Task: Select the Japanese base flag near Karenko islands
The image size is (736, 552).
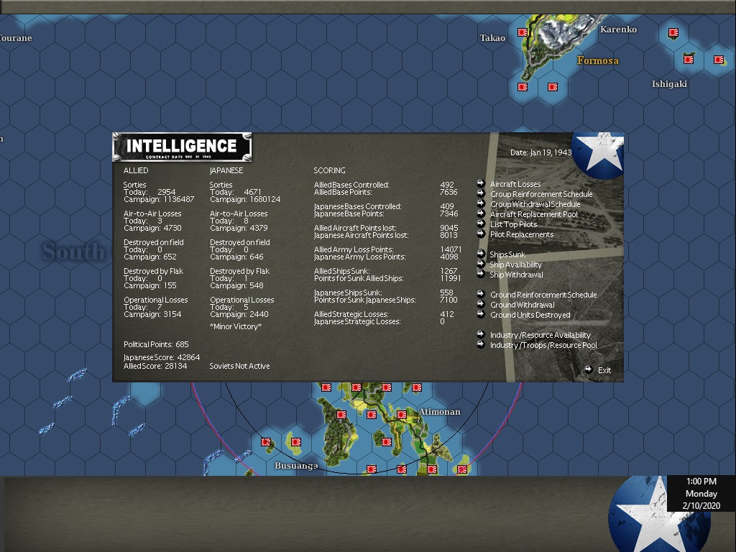Action: tap(673, 32)
